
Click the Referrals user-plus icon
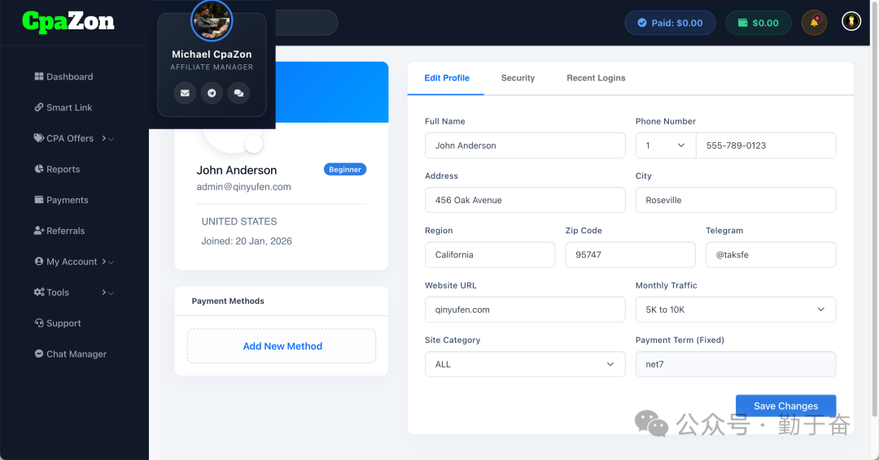pyautogui.click(x=39, y=230)
